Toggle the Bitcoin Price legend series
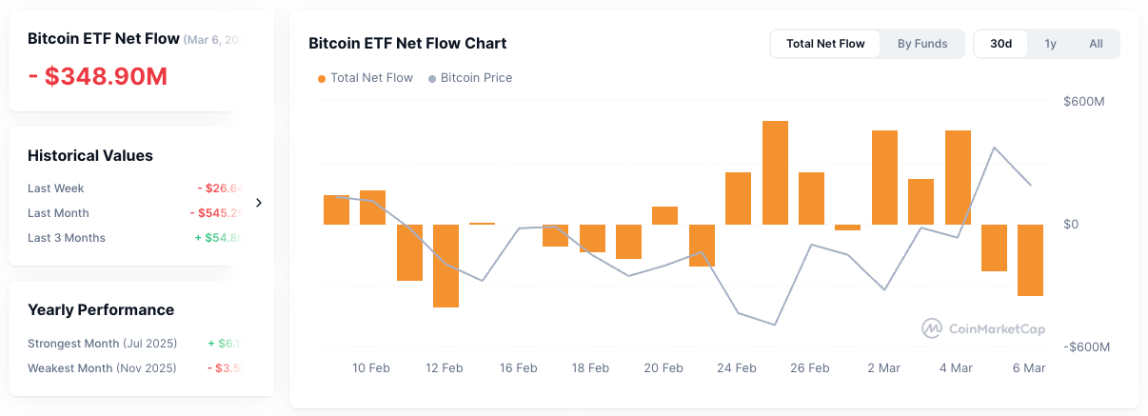The image size is (1148, 416). click(476, 78)
